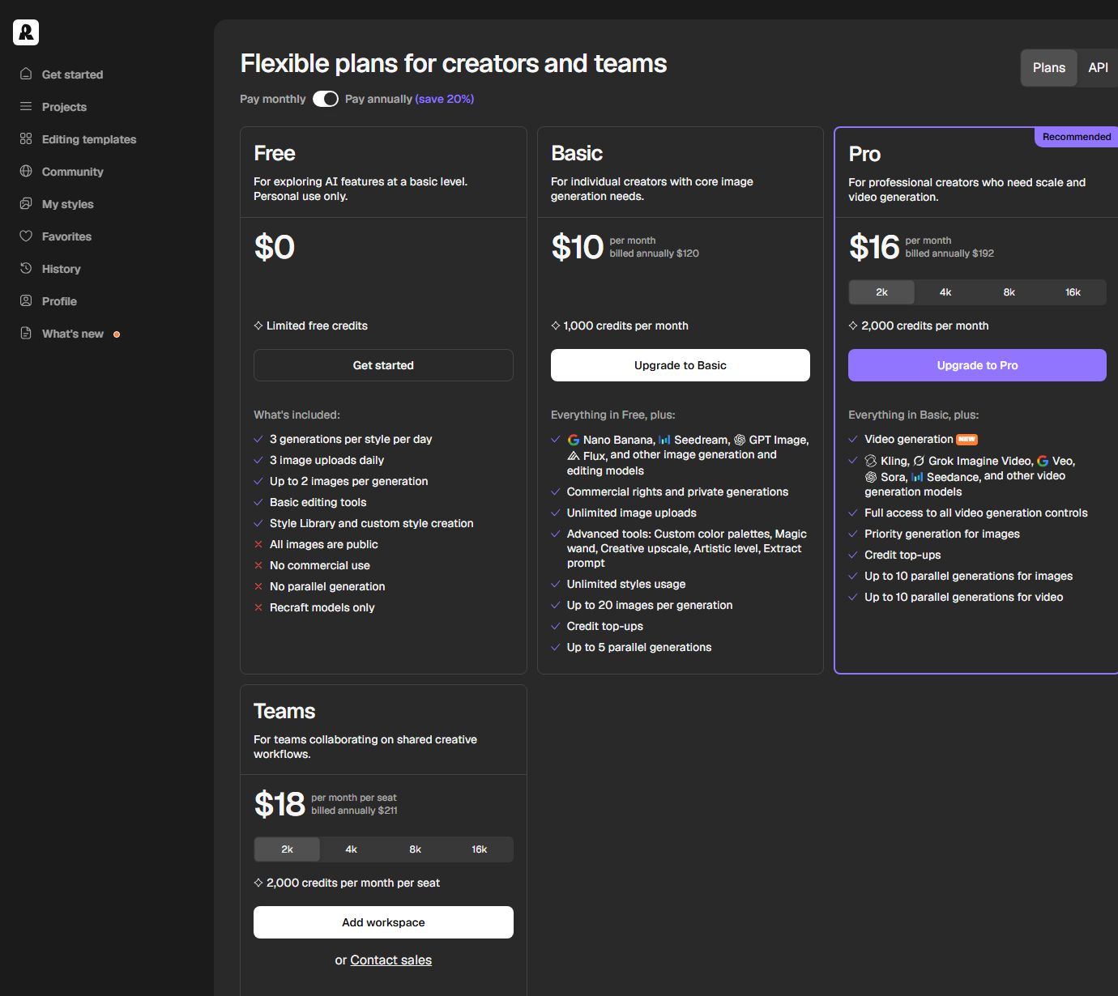Select the Plans tab
The height and width of the screenshot is (996, 1118).
coord(1049,68)
